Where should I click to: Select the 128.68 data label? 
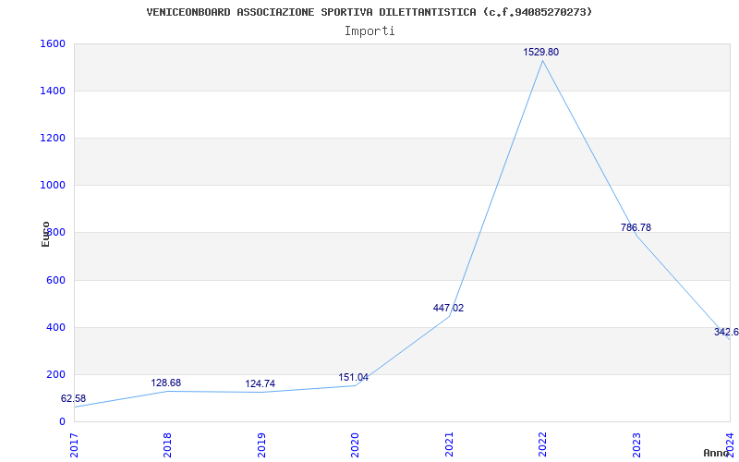[166, 383]
